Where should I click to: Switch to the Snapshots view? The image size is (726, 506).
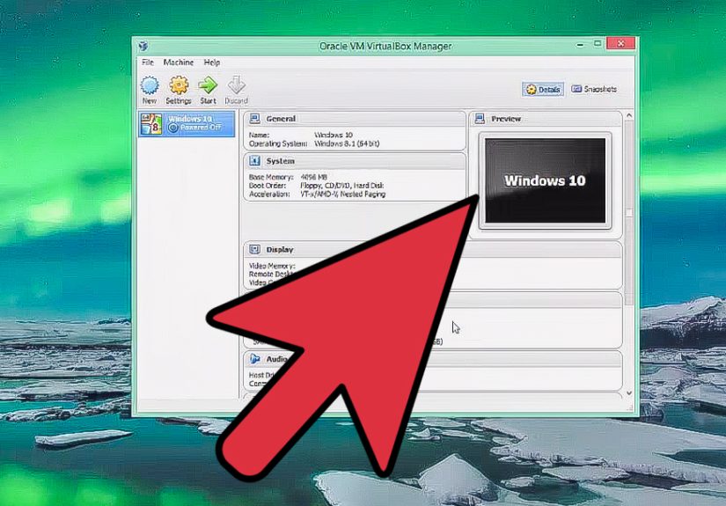click(594, 89)
